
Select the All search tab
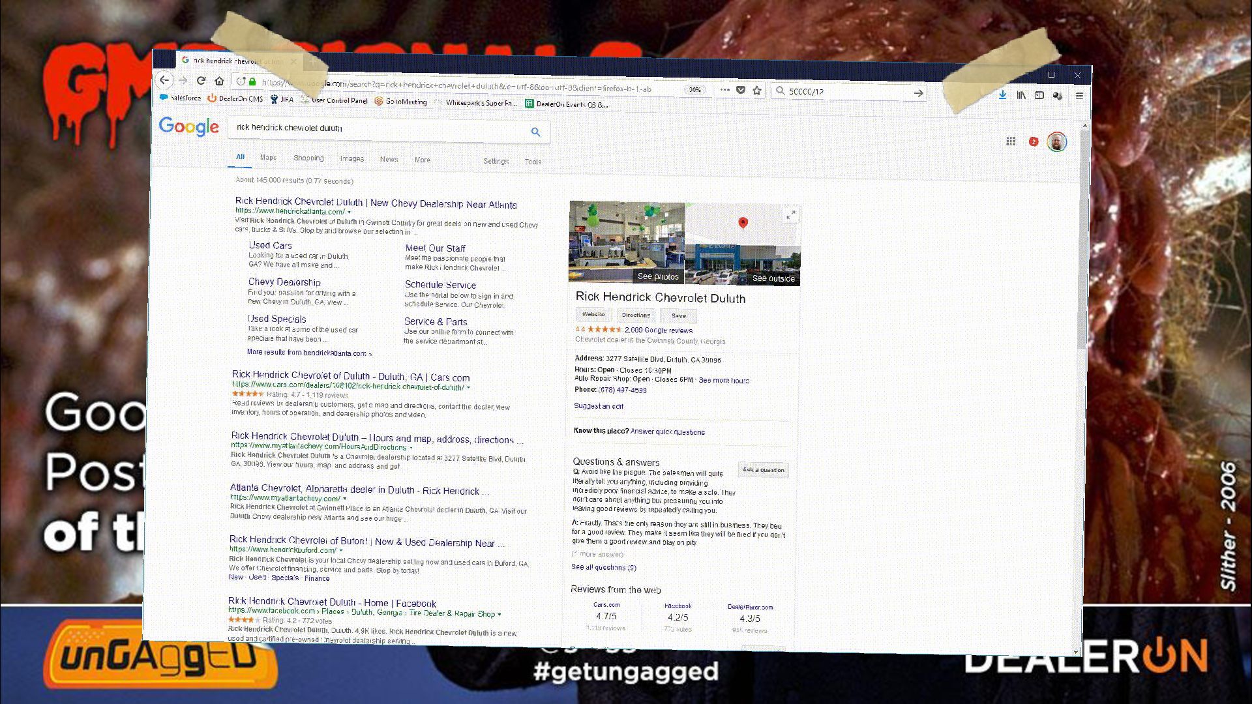coord(240,156)
